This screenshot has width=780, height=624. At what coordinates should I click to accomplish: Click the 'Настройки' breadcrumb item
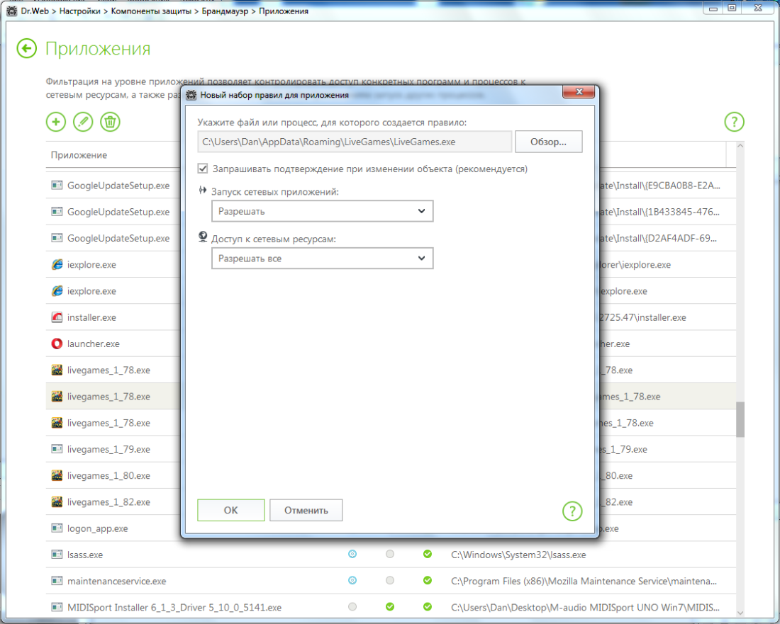point(79,11)
